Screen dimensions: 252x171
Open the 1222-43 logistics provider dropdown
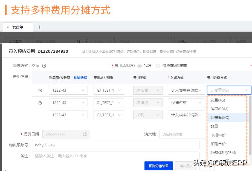[68, 90]
